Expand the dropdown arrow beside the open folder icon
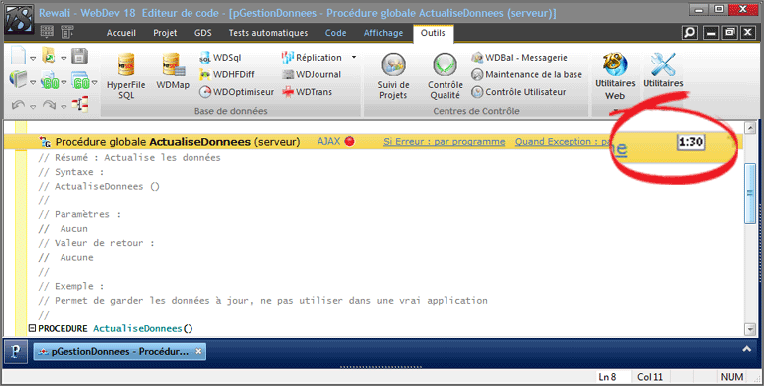Screen dimensions: 764x386 pyautogui.click(x=64, y=58)
